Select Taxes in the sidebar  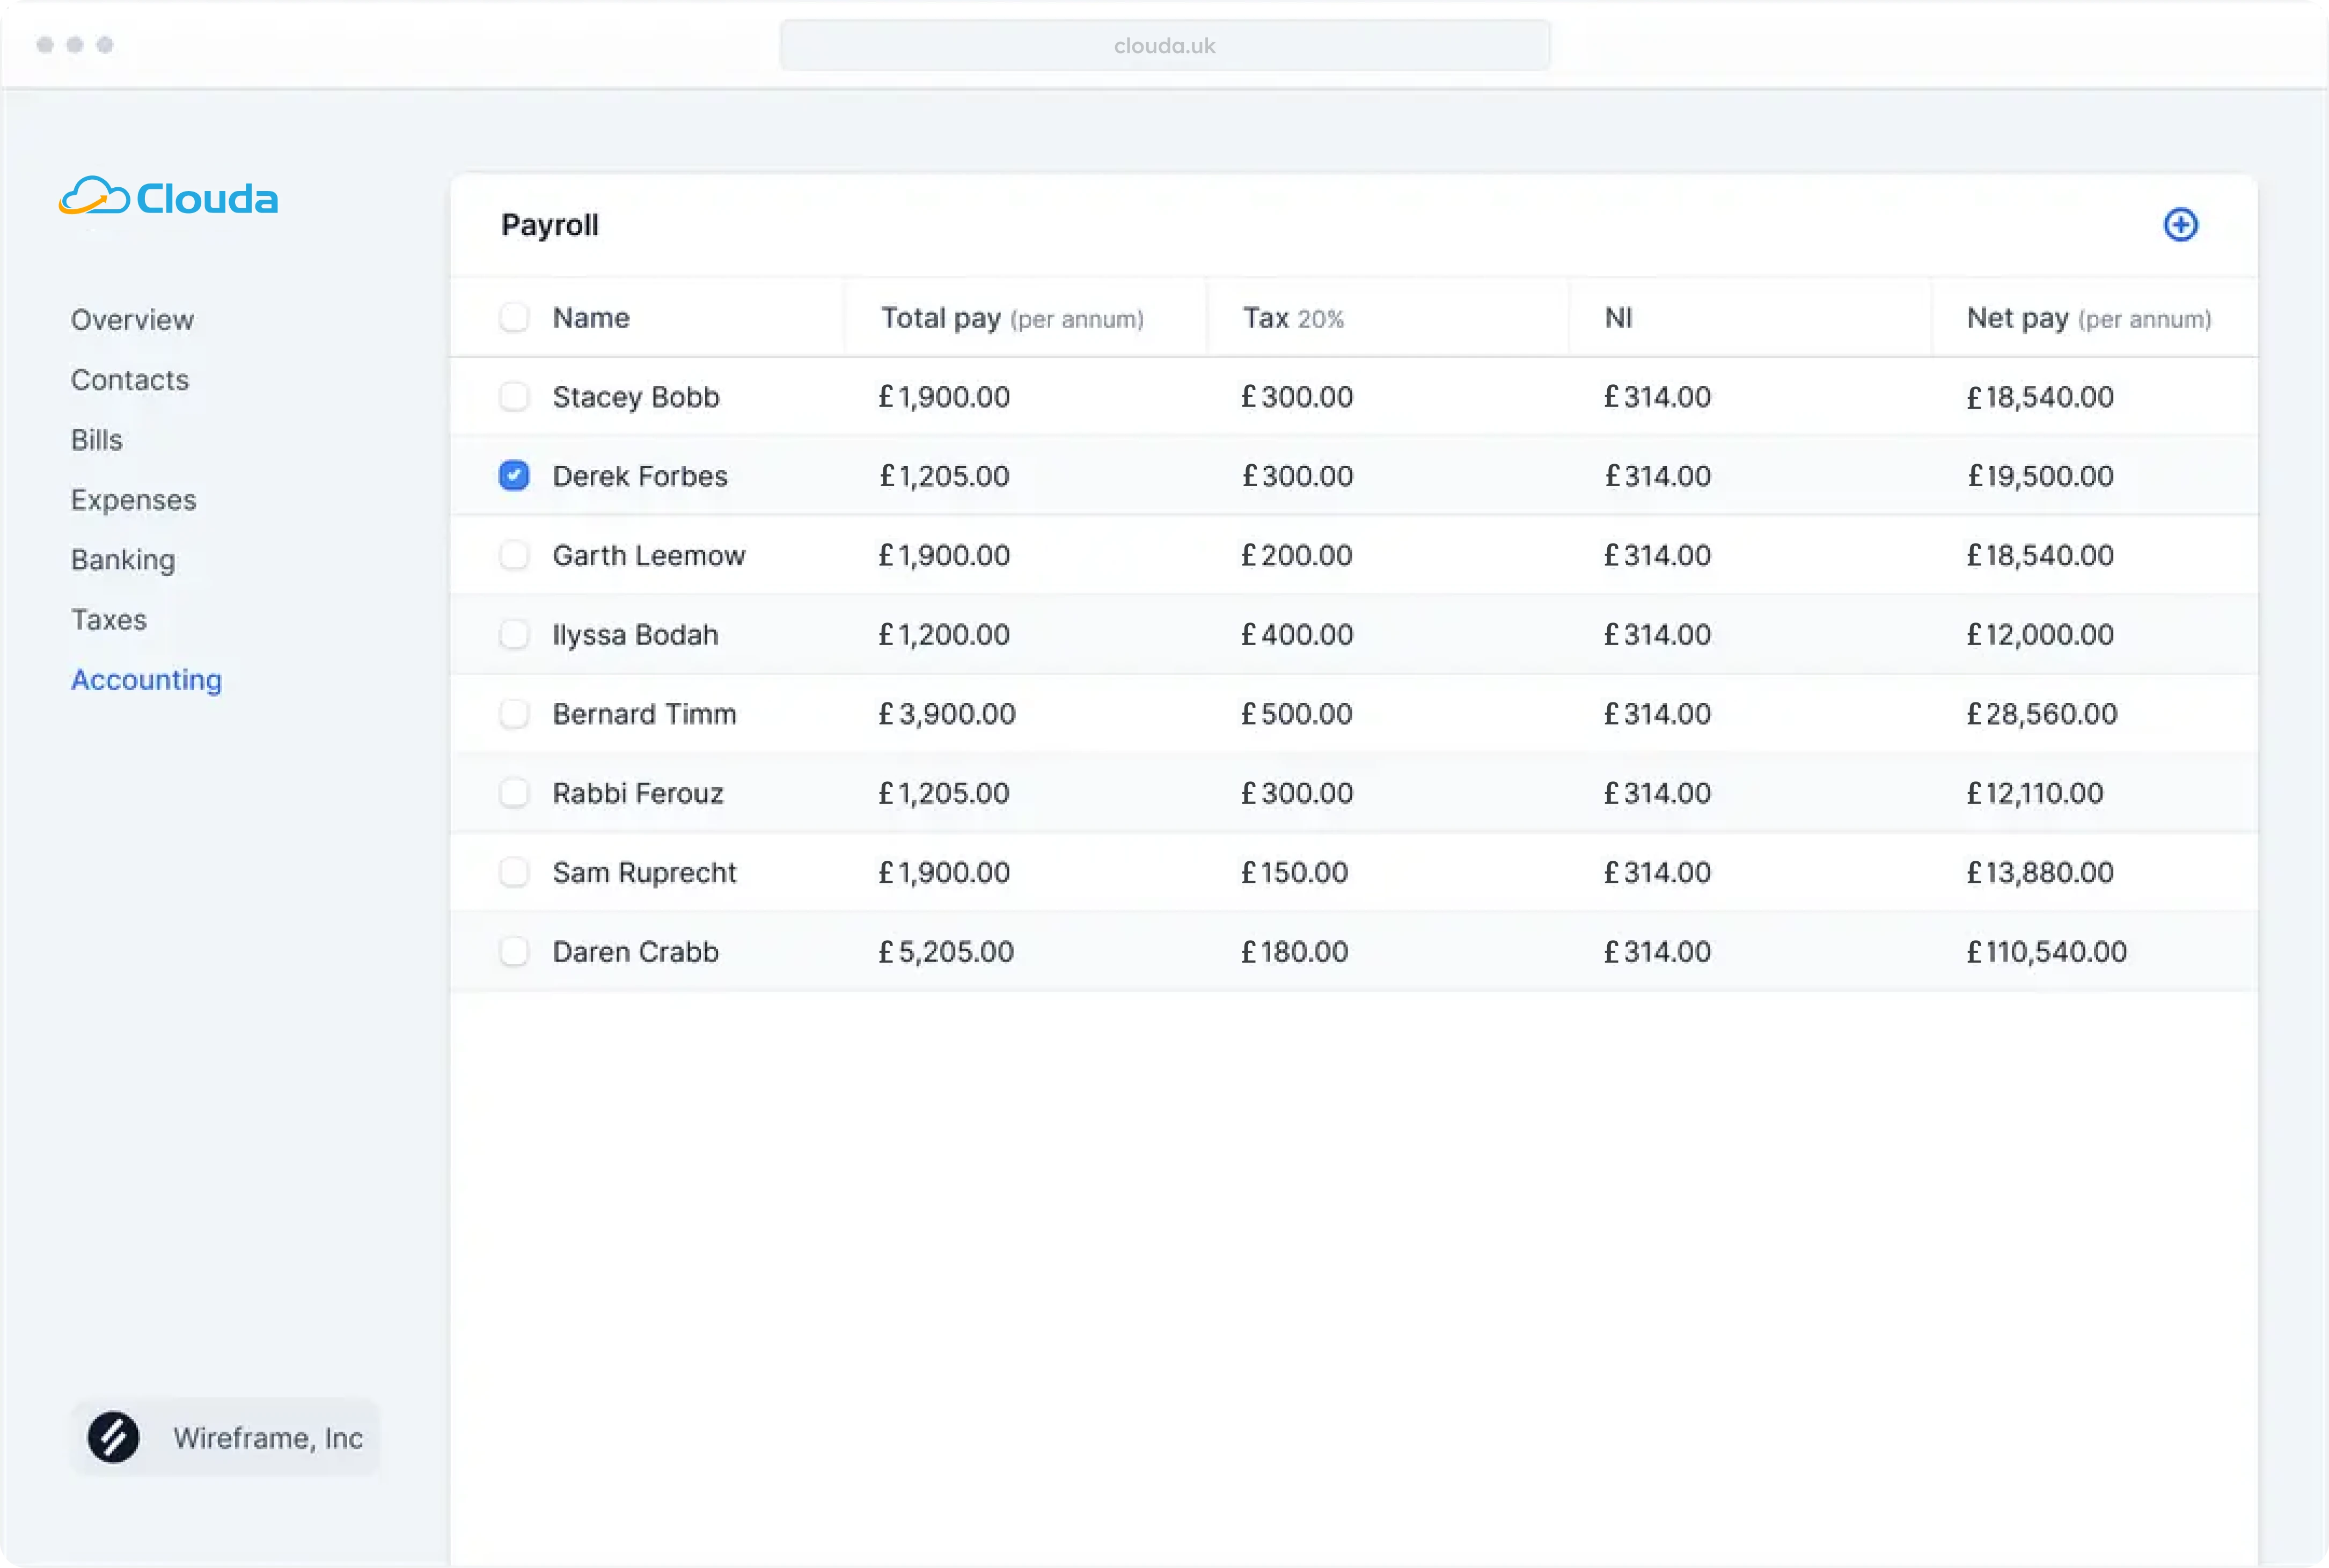click(109, 619)
